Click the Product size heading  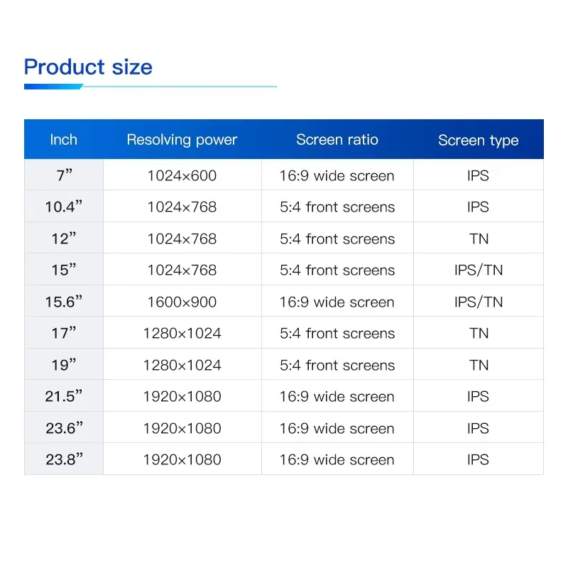pos(87,67)
